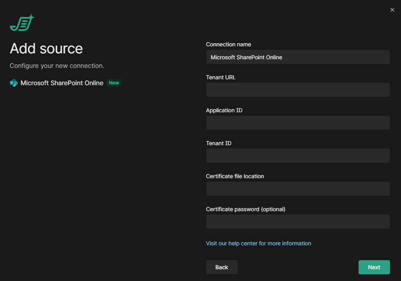Click the Add source heading
401x281 pixels.
click(x=46, y=49)
